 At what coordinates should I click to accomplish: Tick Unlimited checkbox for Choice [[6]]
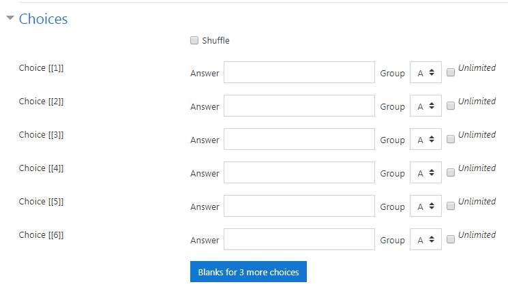[451, 239]
